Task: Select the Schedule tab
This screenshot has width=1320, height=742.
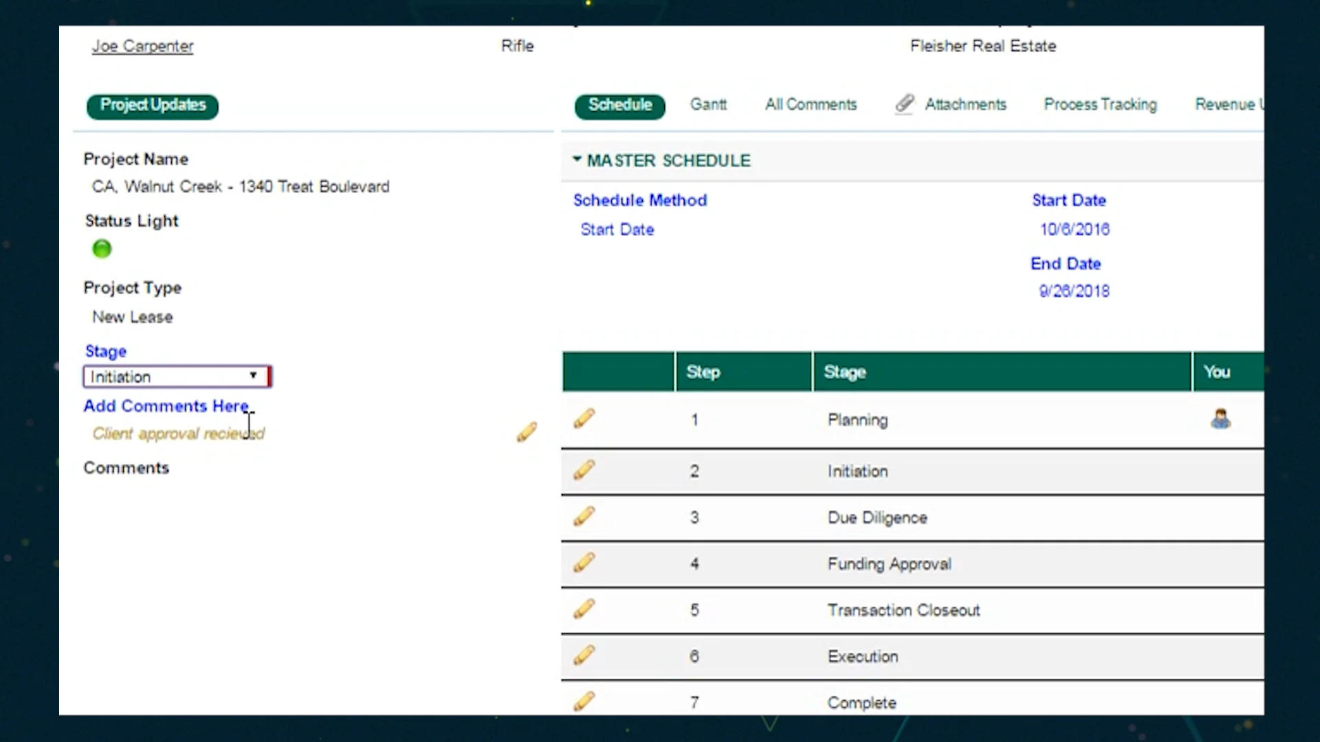Action: [x=620, y=105]
